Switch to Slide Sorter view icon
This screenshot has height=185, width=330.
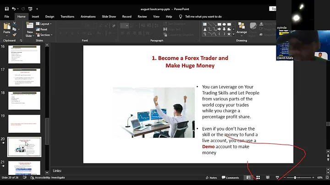point(258,178)
